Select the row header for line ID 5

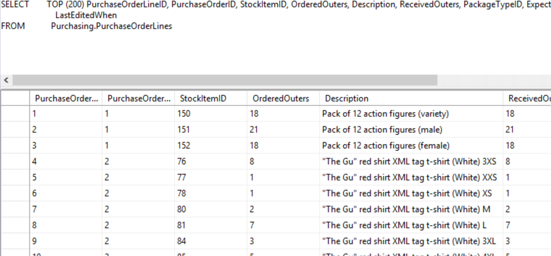(x=15, y=177)
